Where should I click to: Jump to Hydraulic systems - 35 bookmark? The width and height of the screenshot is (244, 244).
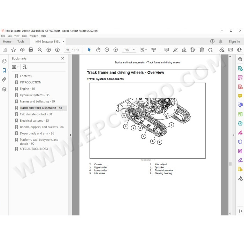pyautogui.click(x=35, y=95)
